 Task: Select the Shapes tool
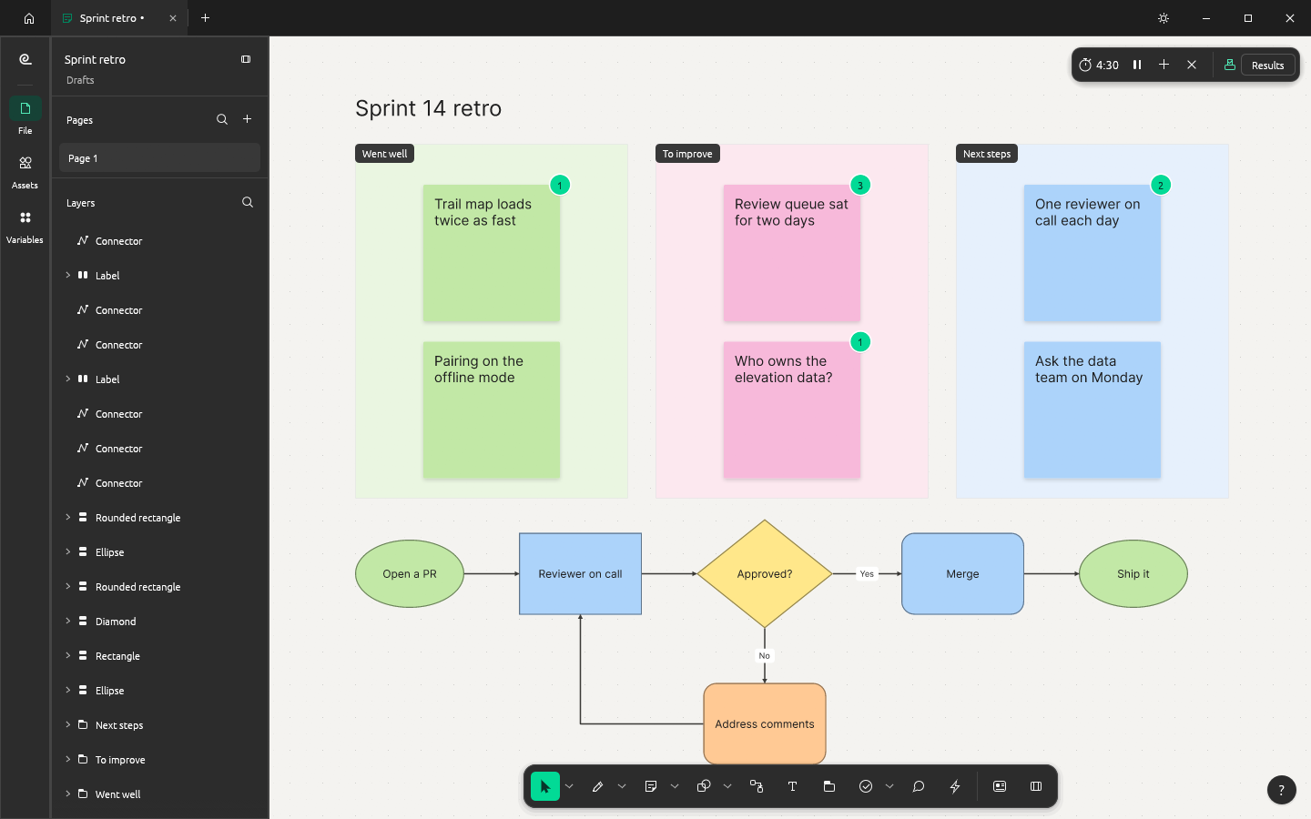pos(703,786)
